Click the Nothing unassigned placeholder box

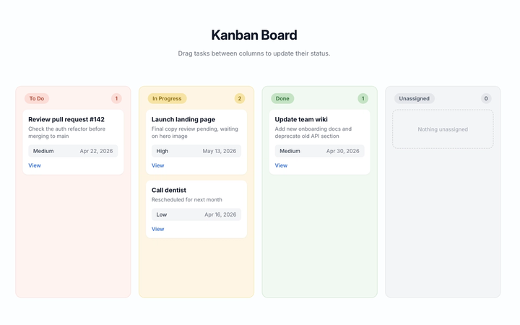click(x=443, y=129)
